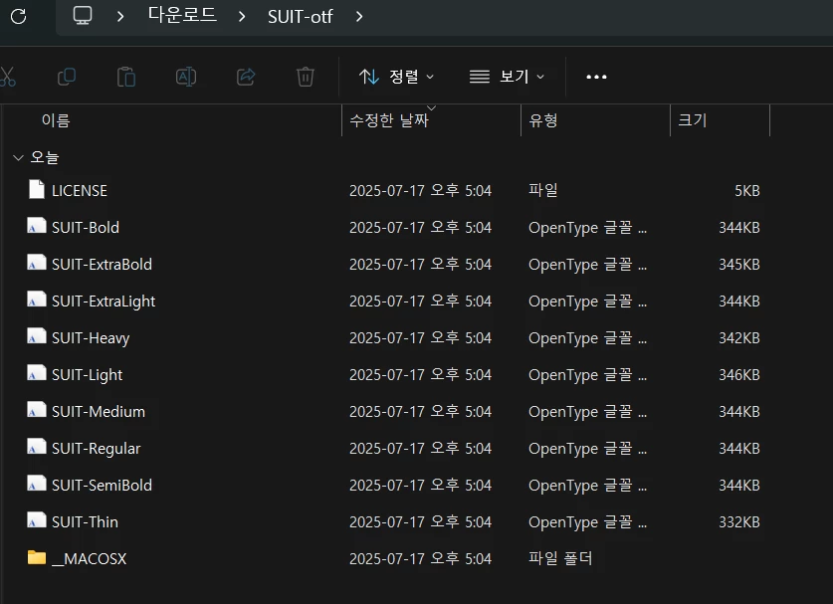Click the Refresh icon in address bar
The image size is (833, 604).
pyautogui.click(x=19, y=17)
